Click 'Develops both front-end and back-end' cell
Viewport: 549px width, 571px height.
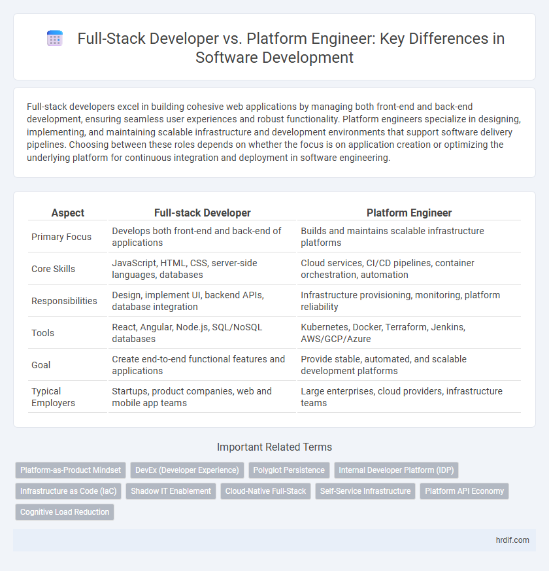coord(203,237)
